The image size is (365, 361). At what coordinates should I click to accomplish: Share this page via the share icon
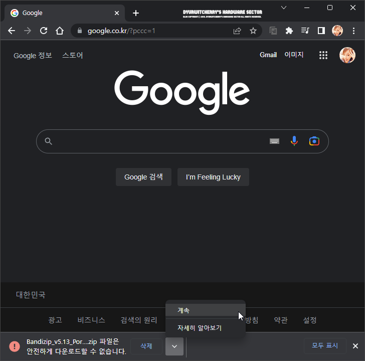pyautogui.click(x=237, y=31)
